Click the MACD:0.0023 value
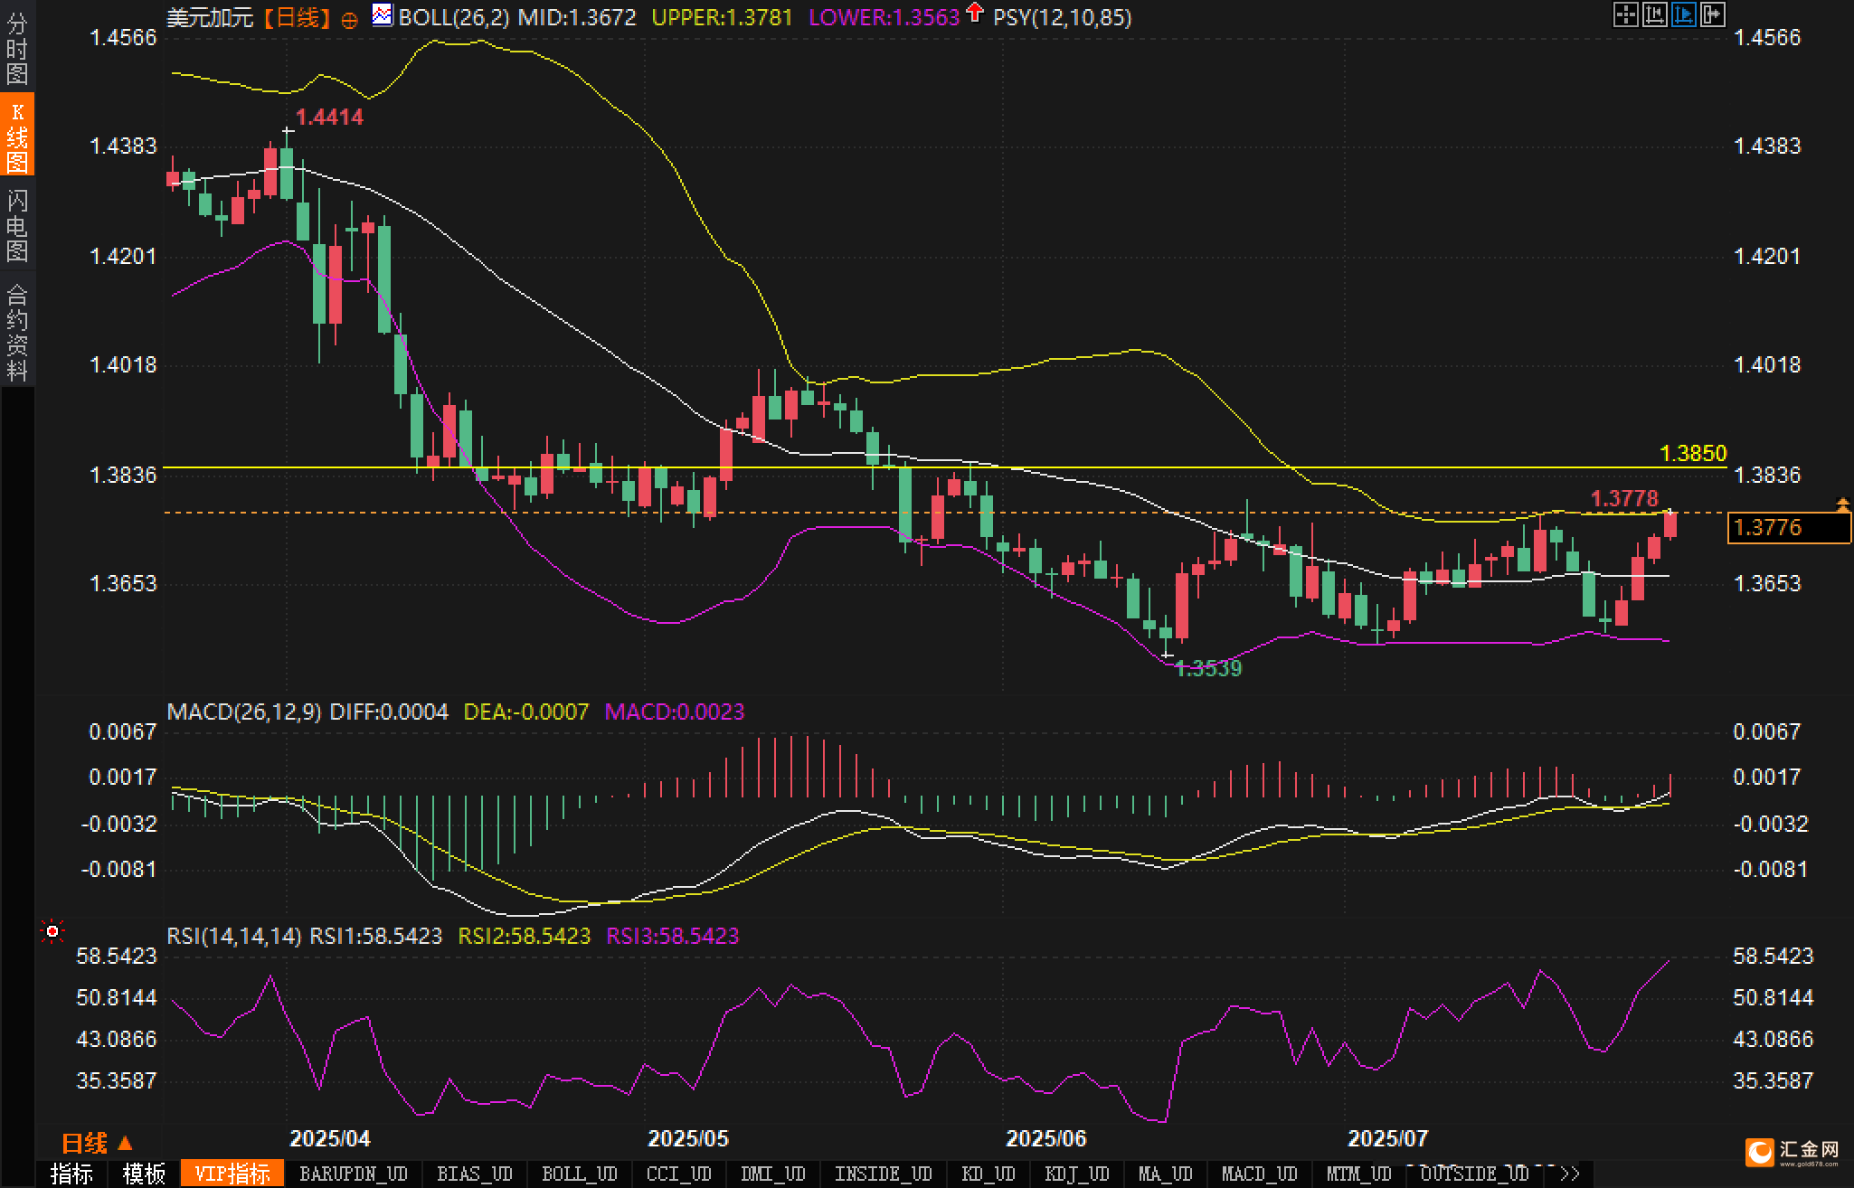The image size is (1854, 1188). coord(675,712)
